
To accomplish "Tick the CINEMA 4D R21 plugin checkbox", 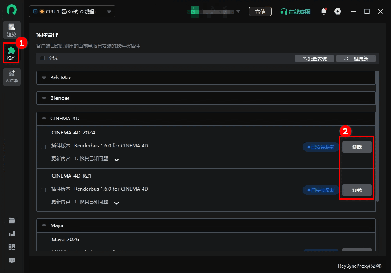I will pyautogui.click(x=43, y=190).
